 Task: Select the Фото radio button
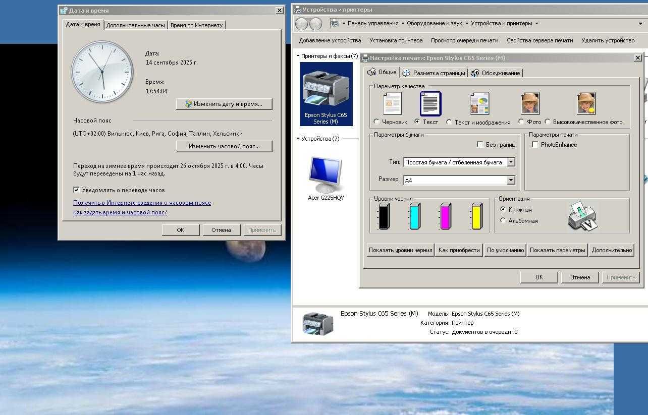click(521, 122)
